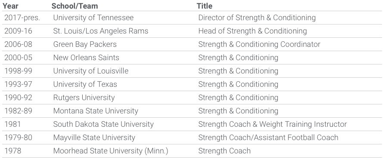This screenshot has width=385, height=162.
Task: Click the Rutgers University cell
Action: (84, 98)
